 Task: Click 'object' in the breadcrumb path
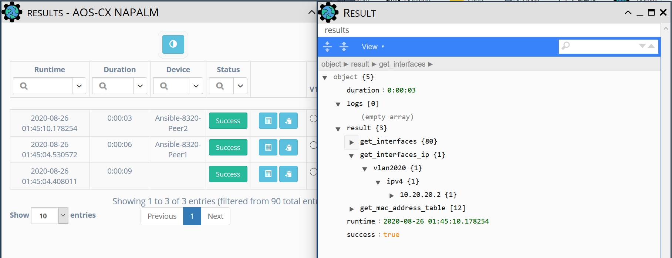(x=331, y=64)
